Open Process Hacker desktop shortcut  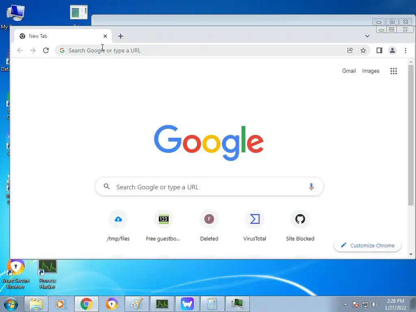tap(47, 274)
